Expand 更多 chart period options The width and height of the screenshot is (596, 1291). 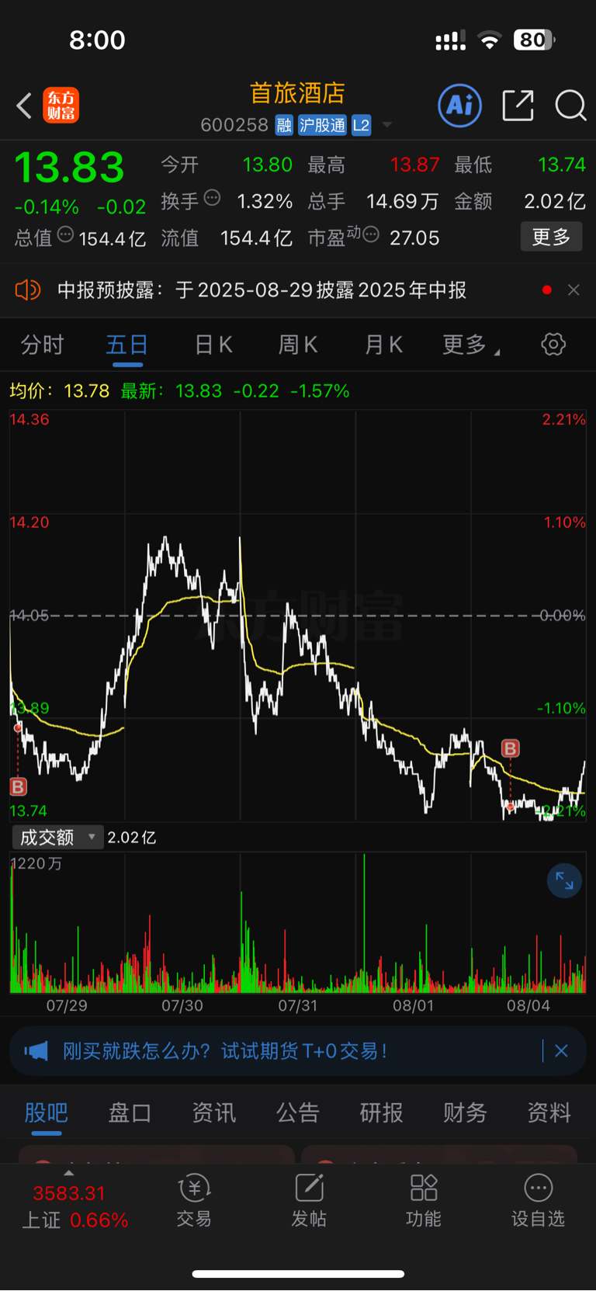point(470,345)
